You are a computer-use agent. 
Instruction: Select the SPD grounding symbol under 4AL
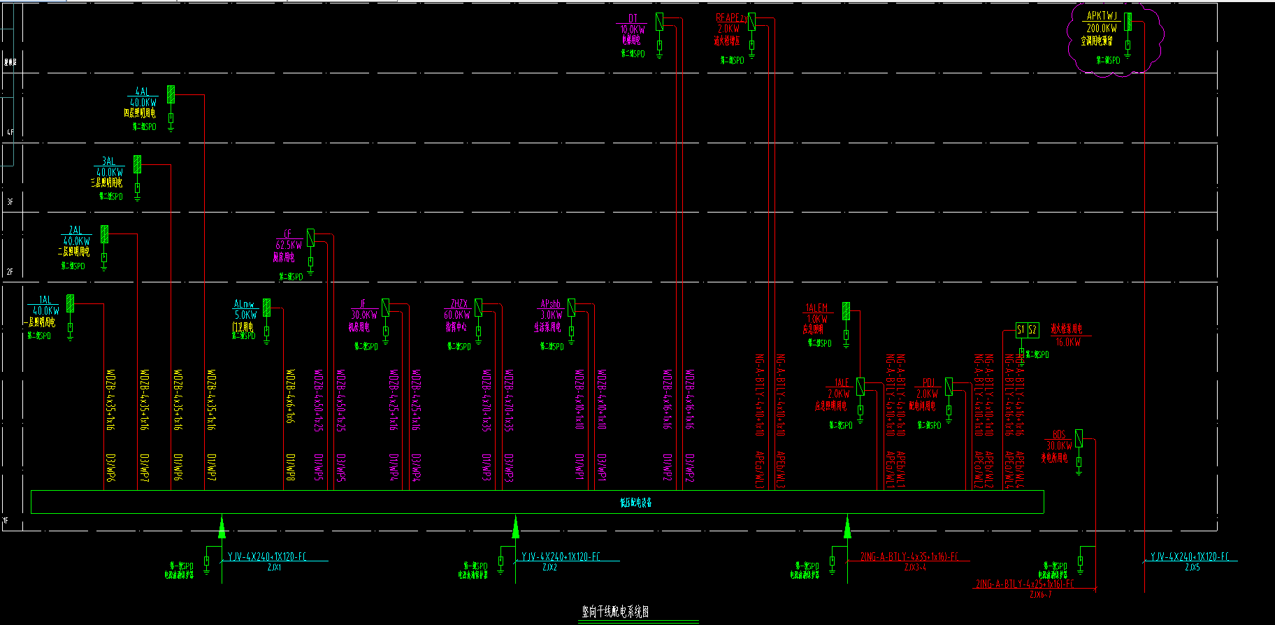[x=171, y=120]
